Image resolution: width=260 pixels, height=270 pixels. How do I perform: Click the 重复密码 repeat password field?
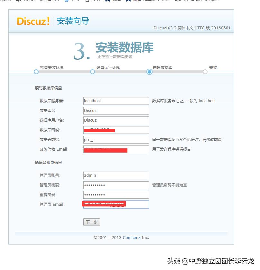coord(116,195)
